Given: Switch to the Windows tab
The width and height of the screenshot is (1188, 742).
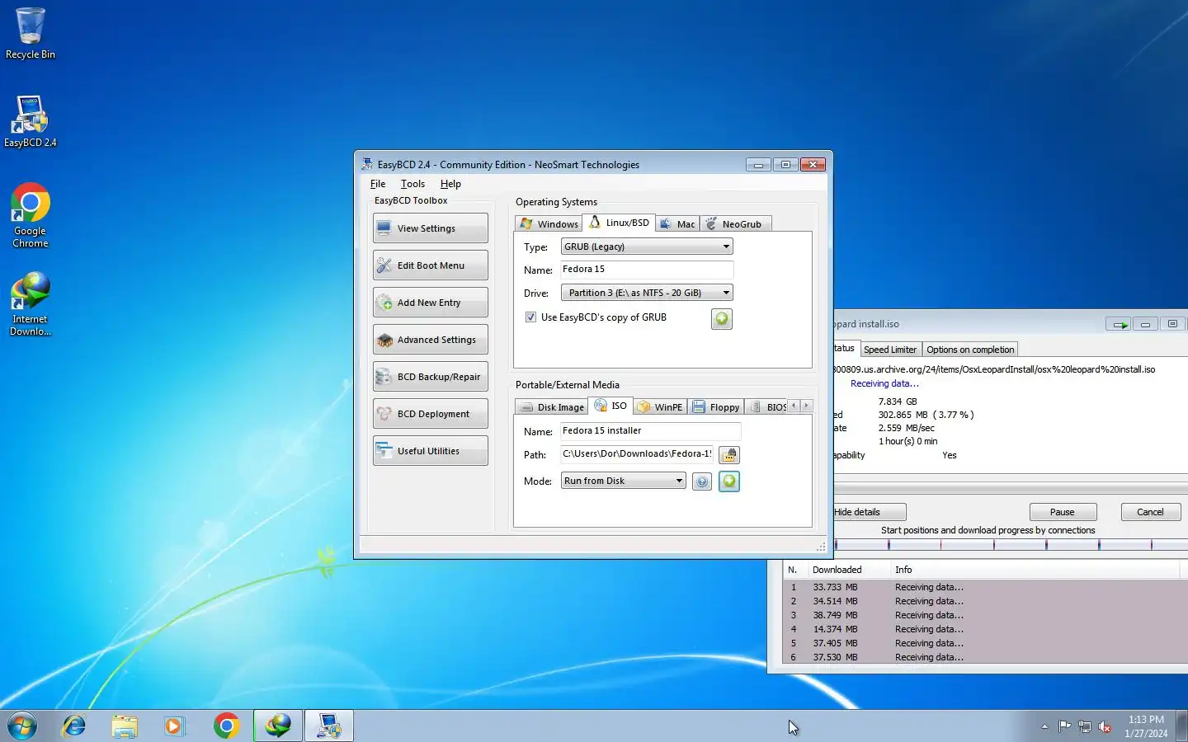Looking at the screenshot, I should pyautogui.click(x=549, y=223).
